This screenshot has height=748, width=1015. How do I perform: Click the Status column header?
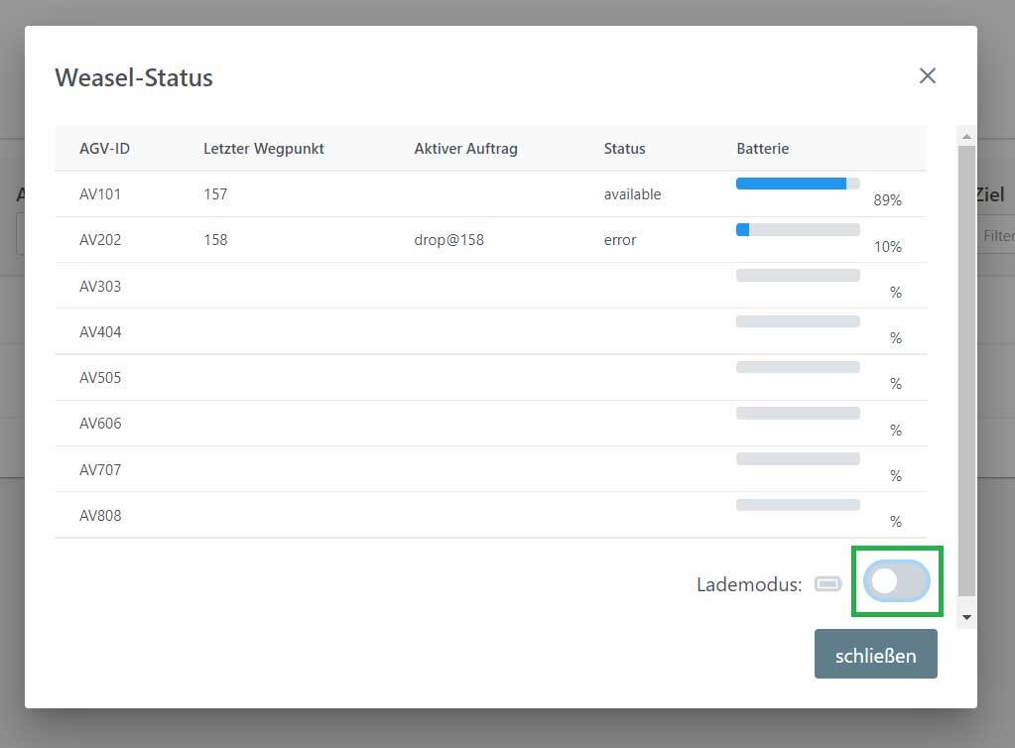tap(624, 149)
